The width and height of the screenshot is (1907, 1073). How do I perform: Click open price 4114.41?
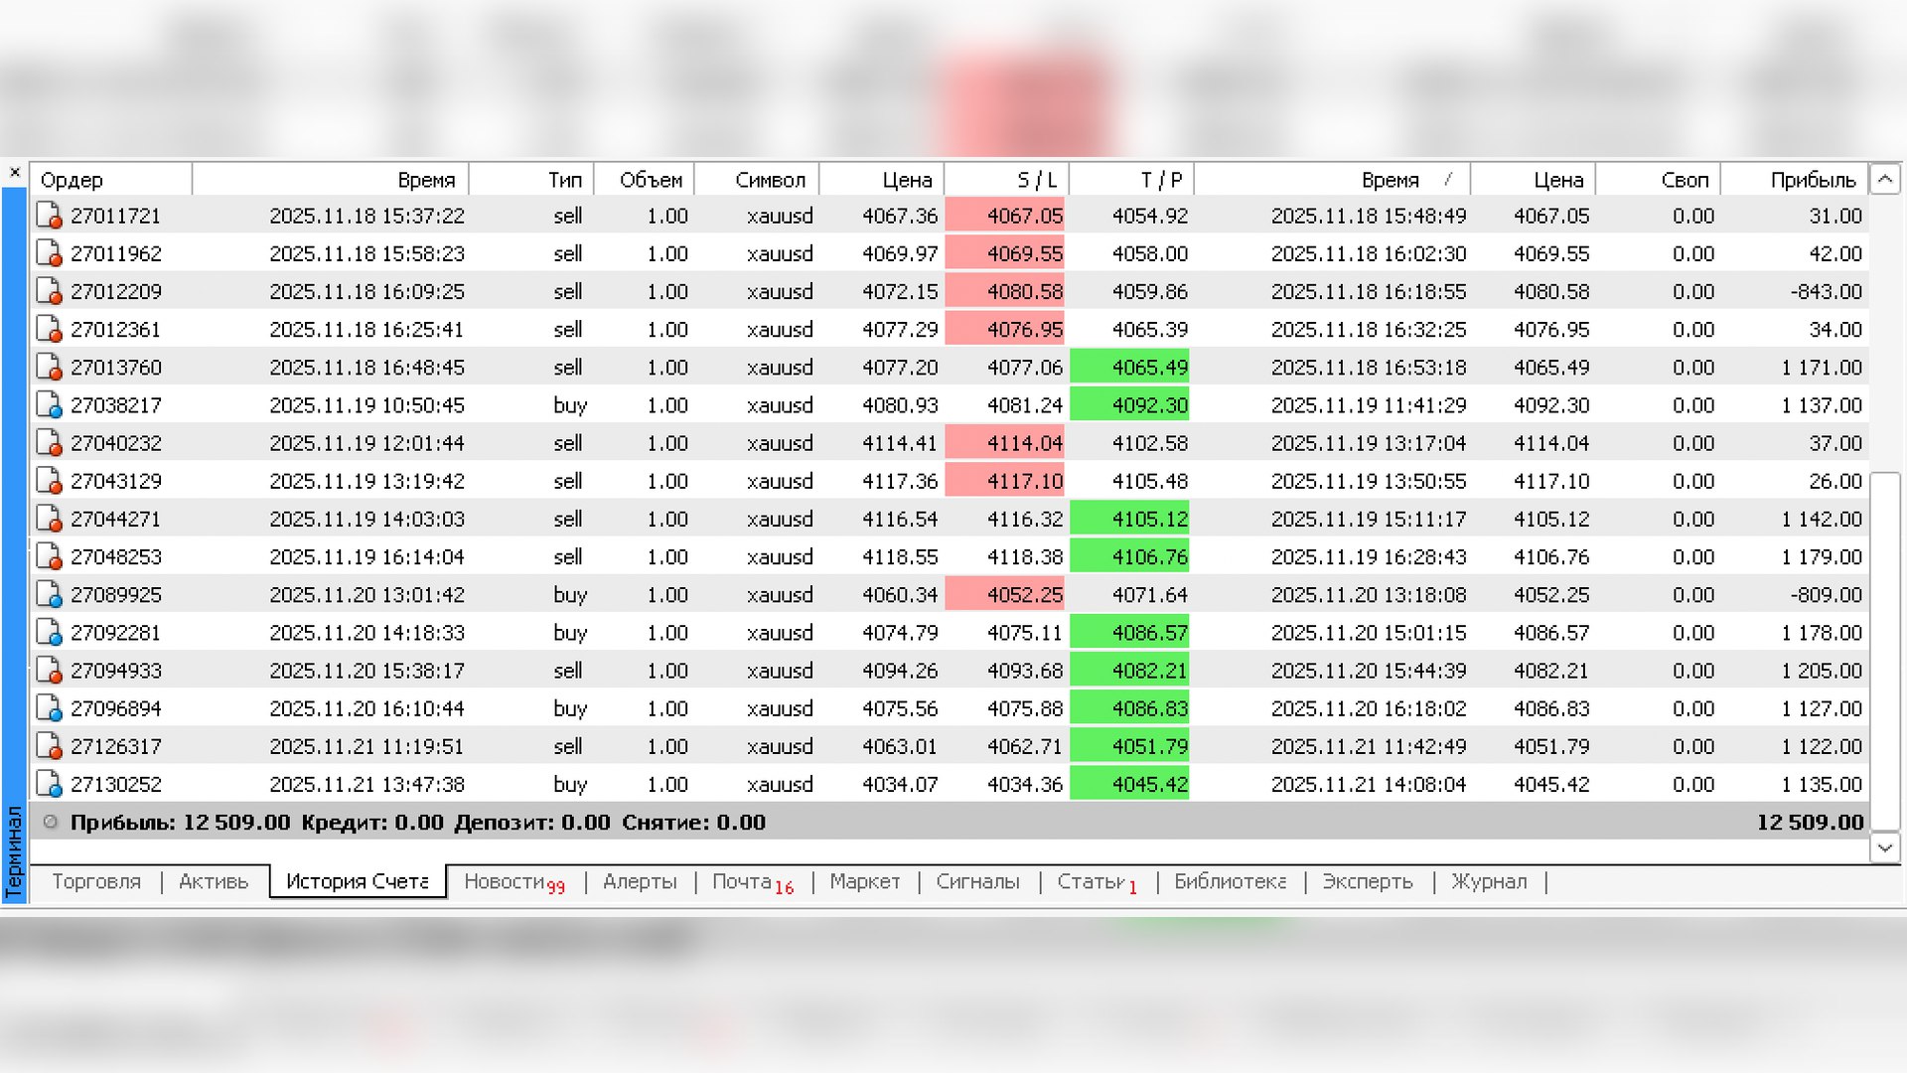coord(900,443)
